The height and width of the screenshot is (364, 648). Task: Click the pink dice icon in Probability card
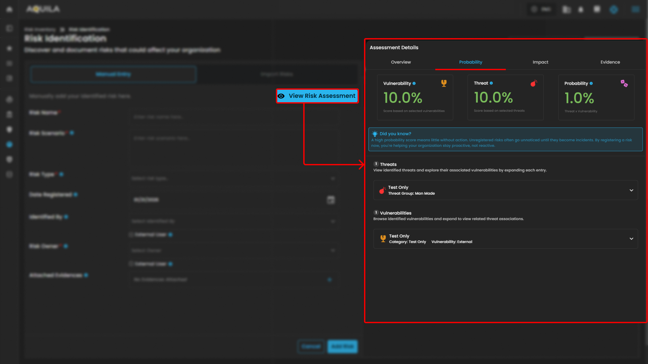tap(624, 83)
